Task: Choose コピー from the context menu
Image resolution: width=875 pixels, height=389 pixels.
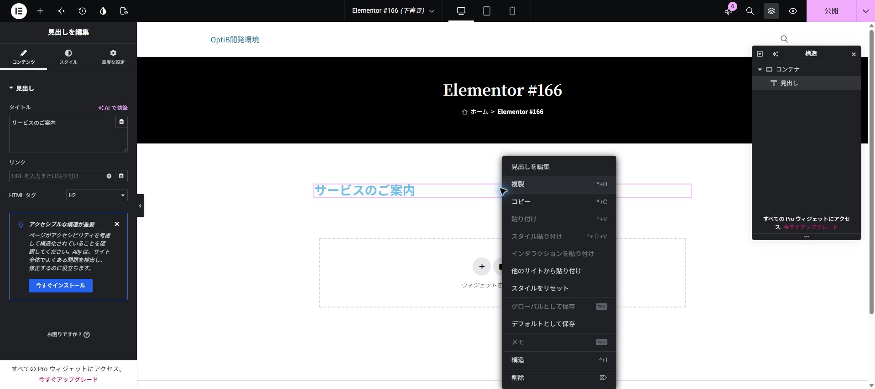Action: (559, 202)
